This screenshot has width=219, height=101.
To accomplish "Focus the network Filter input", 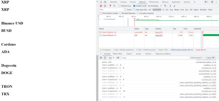I will coord(111,10).
